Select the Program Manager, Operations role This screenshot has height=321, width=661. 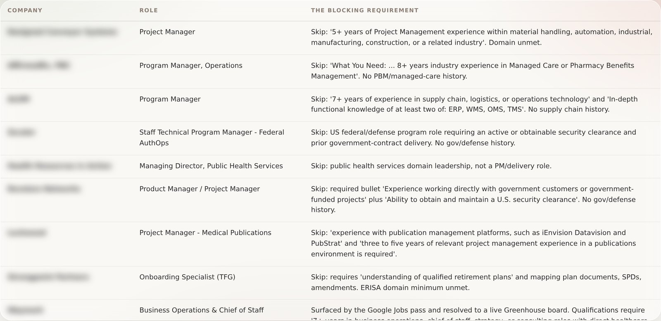coord(191,65)
